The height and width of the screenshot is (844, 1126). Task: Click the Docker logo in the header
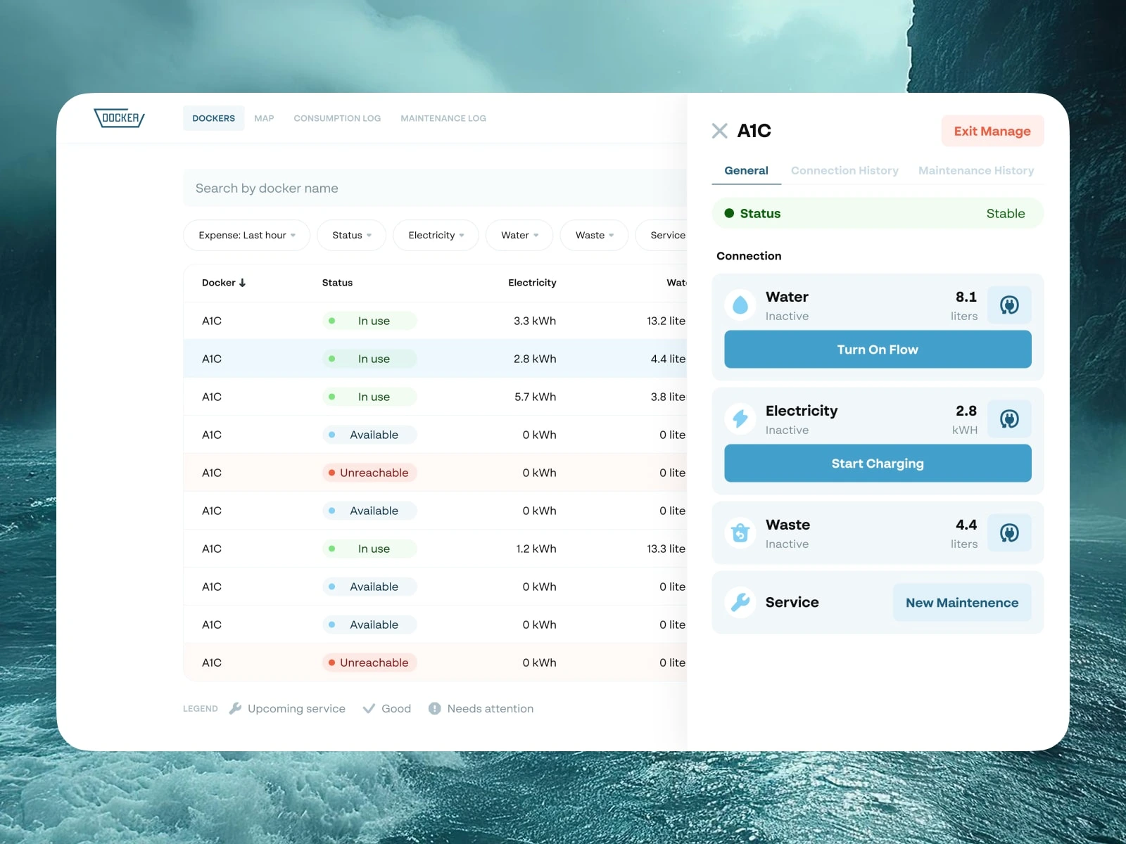[x=119, y=118]
